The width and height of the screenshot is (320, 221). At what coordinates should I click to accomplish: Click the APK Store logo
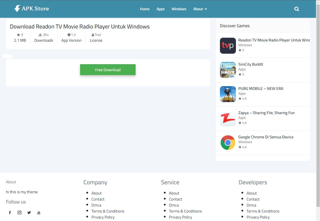(32, 9)
